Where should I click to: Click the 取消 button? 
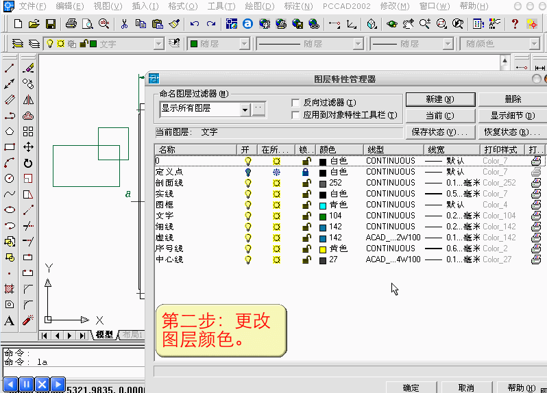[466, 388]
